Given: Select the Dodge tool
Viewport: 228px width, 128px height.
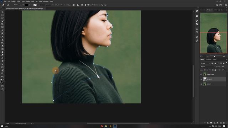Looking at the screenshot, I should [x=2, y=55].
